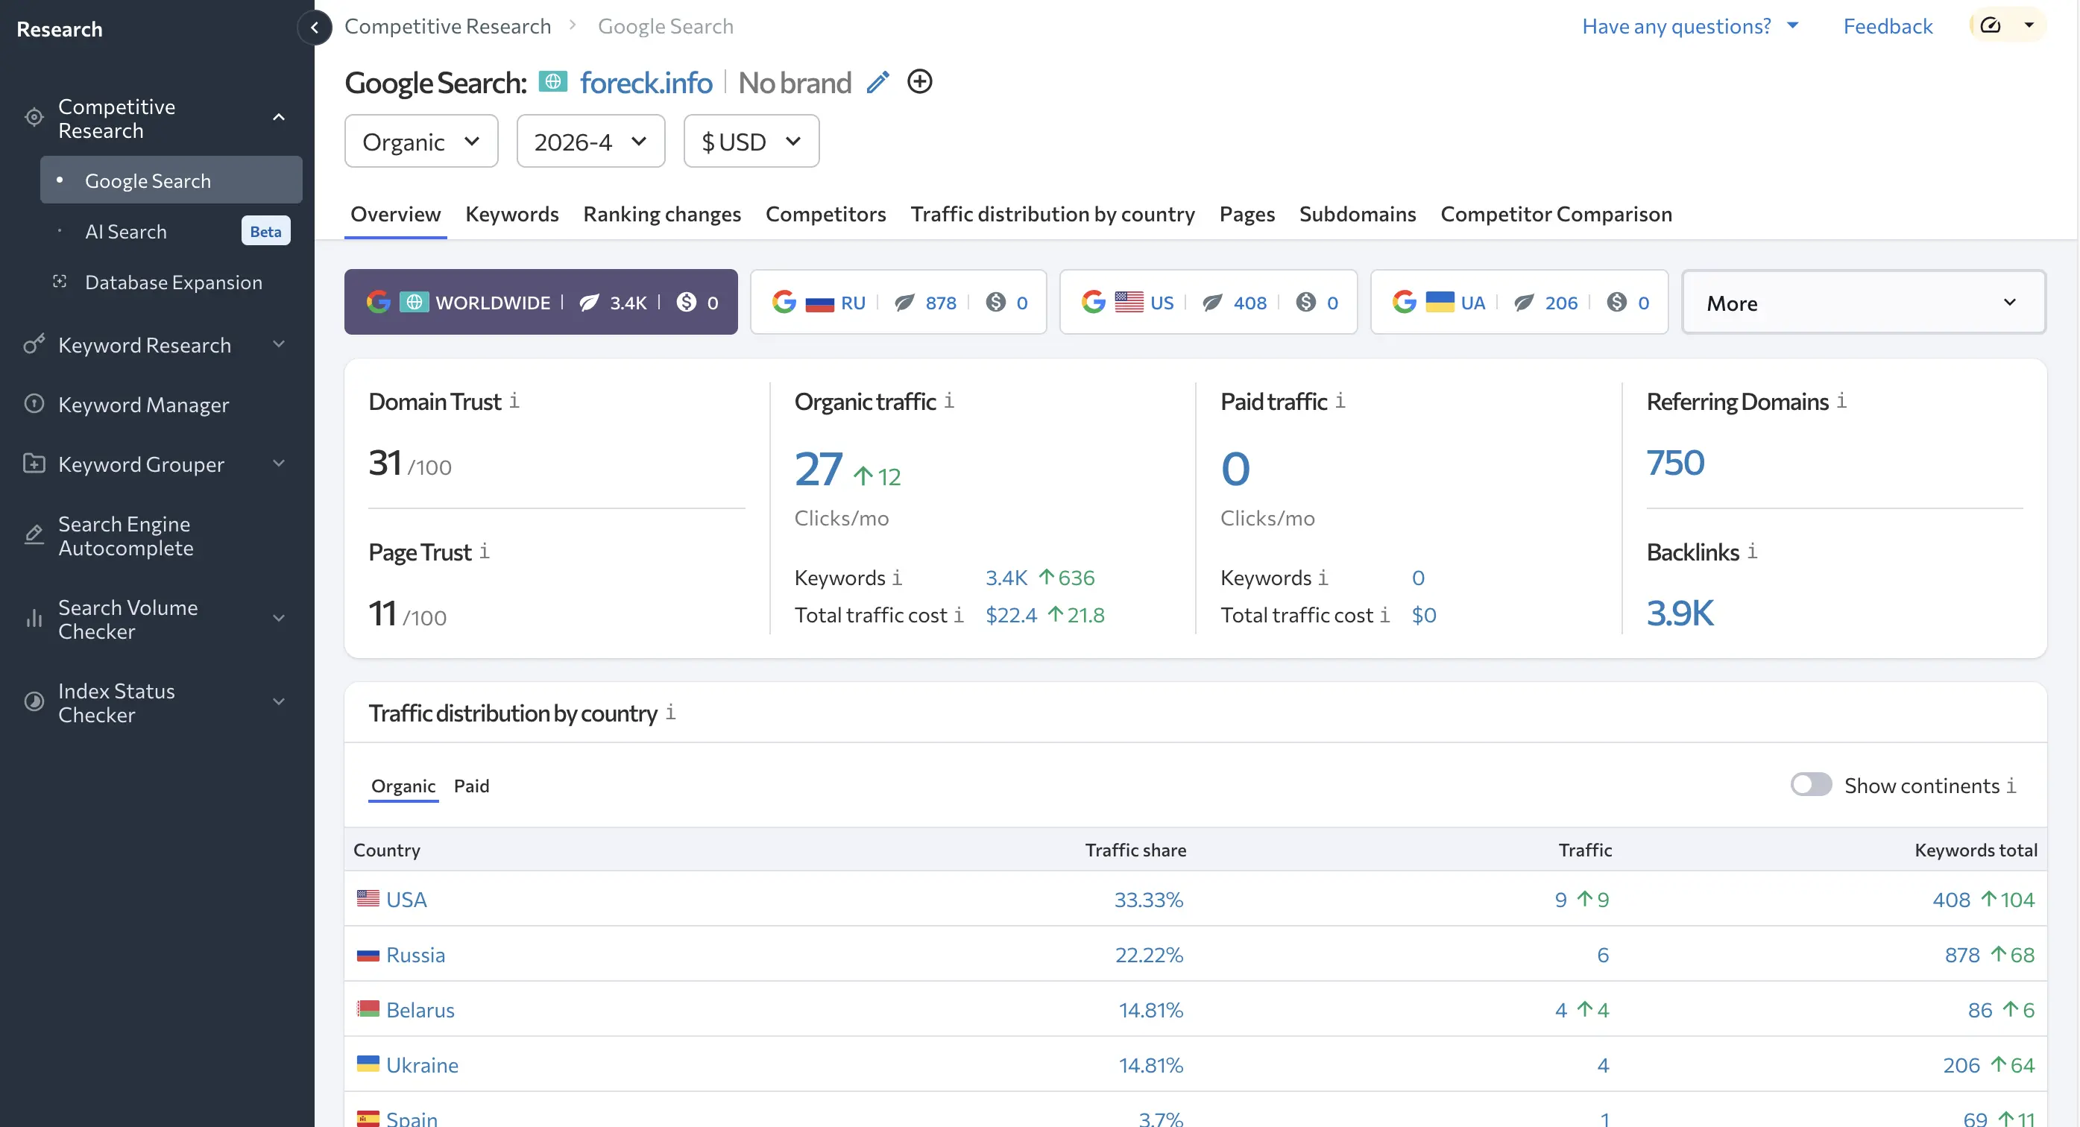
Task: Open the Traffic distribution by country tab
Action: click(x=1053, y=214)
